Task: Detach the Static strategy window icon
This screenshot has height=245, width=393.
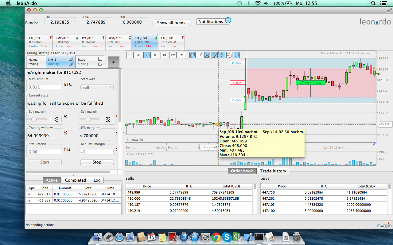Action: (x=100, y=64)
